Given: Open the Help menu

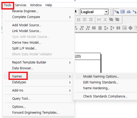Looking at the screenshot, I should pos(49,5).
